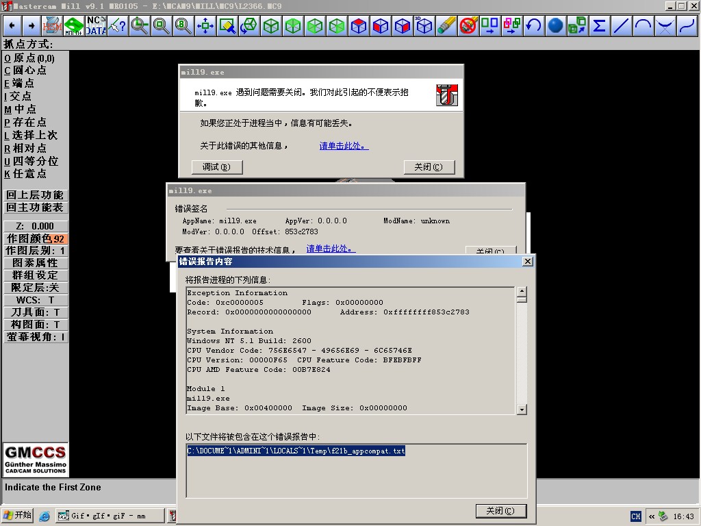The width and height of the screenshot is (701, 526).
Task: Click 刀具面: T tool plane button
Action: pyautogui.click(x=36, y=312)
